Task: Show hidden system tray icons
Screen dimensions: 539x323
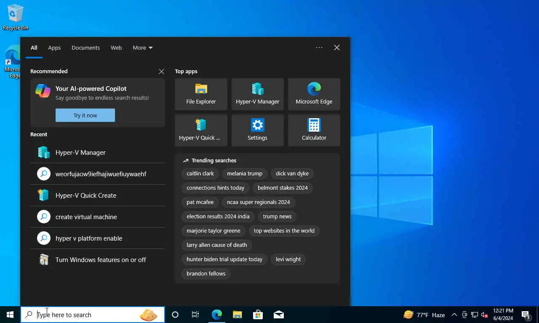Action: [454, 315]
